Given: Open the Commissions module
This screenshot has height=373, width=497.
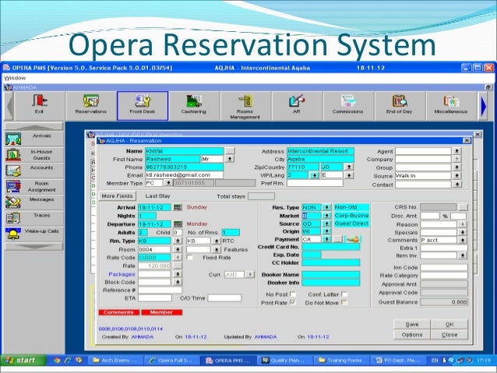Looking at the screenshot, I should [x=347, y=106].
